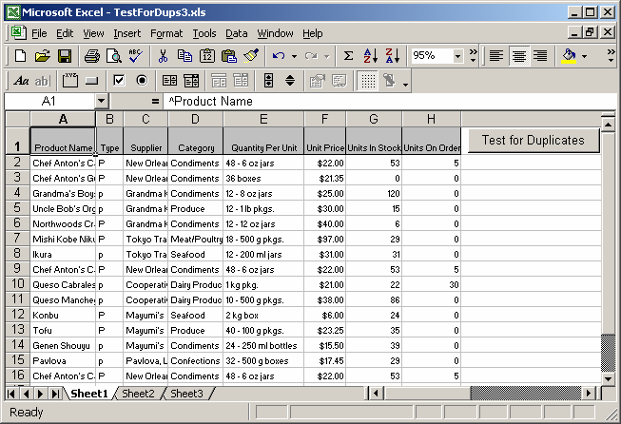Click the Test for Duplicates button
Screen dimensions: 621x424
[x=534, y=140]
